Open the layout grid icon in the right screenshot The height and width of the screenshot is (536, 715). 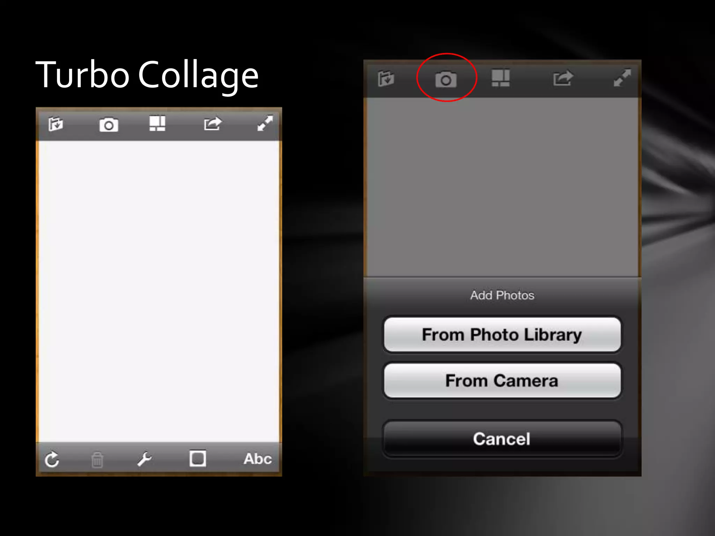pyautogui.click(x=500, y=78)
